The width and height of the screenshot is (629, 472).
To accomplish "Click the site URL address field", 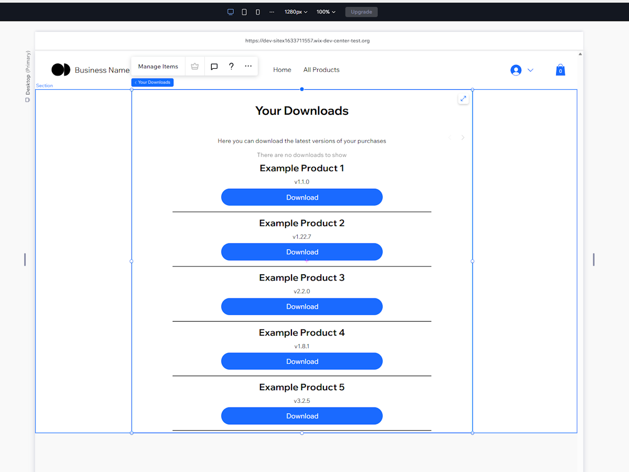I will click(x=308, y=41).
